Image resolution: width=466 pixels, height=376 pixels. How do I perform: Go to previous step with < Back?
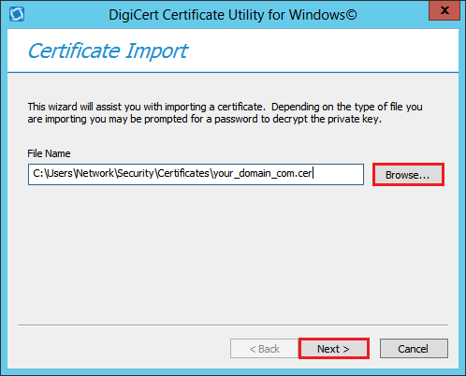(x=264, y=349)
